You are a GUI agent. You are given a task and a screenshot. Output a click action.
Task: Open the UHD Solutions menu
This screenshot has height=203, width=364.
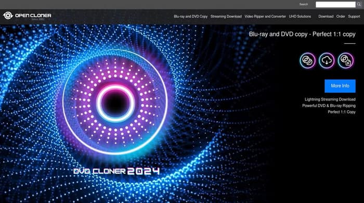point(300,17)
